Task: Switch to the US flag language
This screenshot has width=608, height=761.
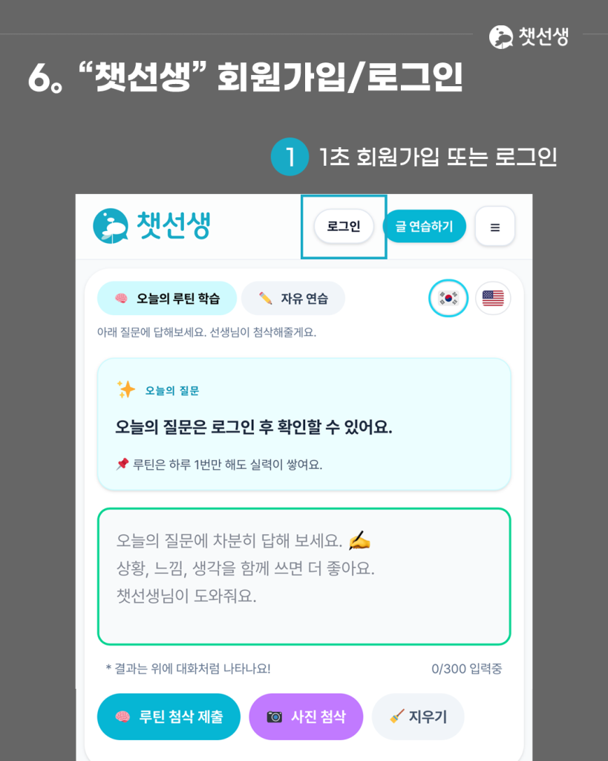Action: point(493,298)
